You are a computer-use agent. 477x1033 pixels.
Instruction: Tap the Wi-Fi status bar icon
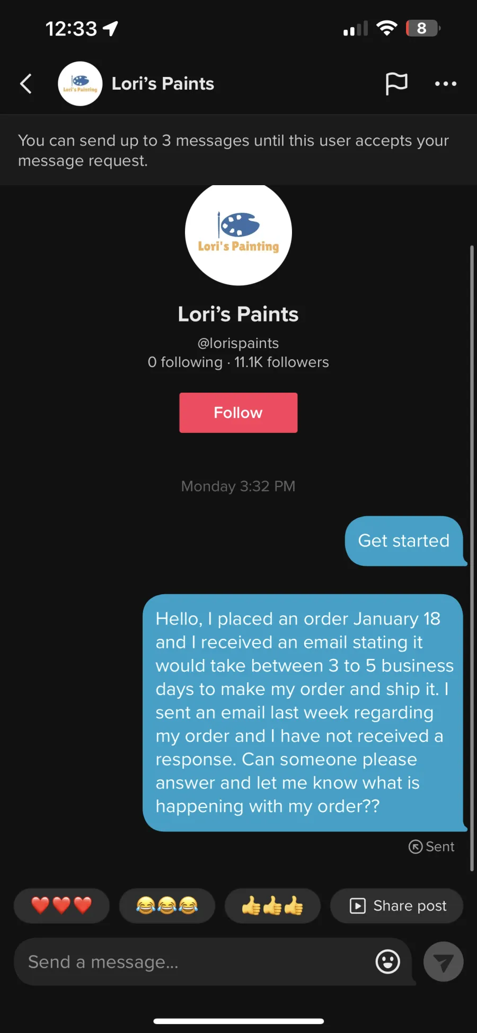click(387, 28)
